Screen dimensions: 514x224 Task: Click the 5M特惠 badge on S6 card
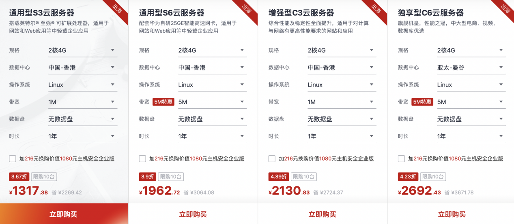tap(163, 102)
